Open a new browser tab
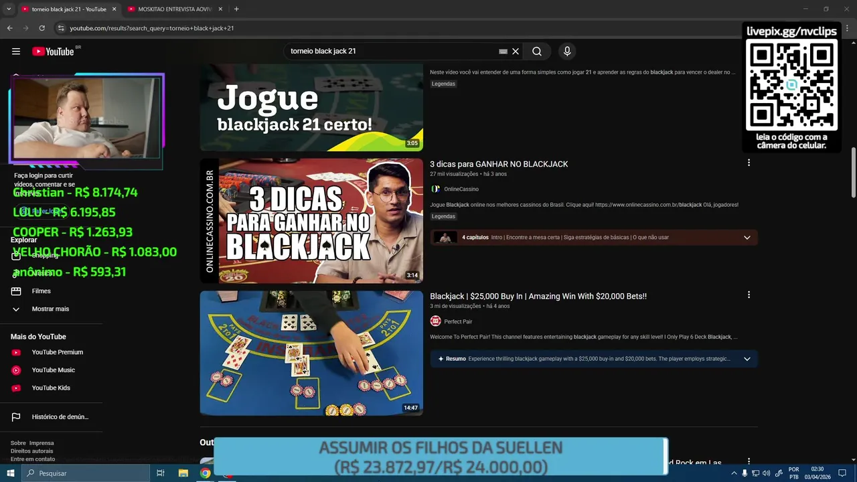This screenshot has height=482, width=857. tap(236, 9)
